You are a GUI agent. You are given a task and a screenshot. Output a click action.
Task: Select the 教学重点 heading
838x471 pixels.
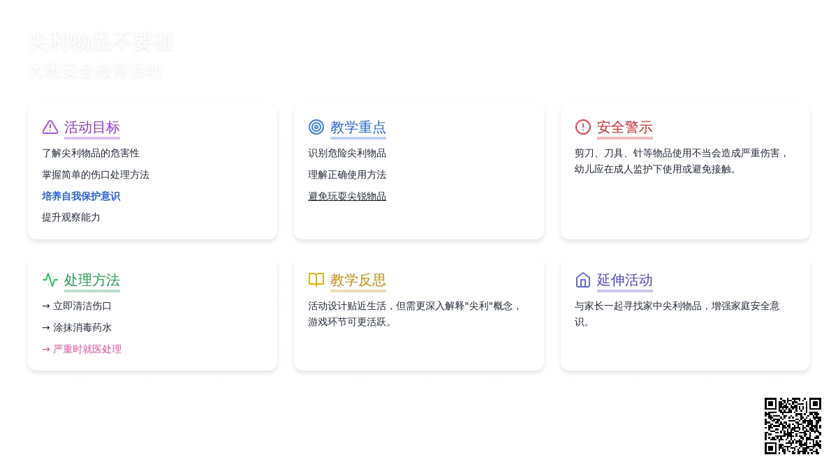click(x=358, y=127)
